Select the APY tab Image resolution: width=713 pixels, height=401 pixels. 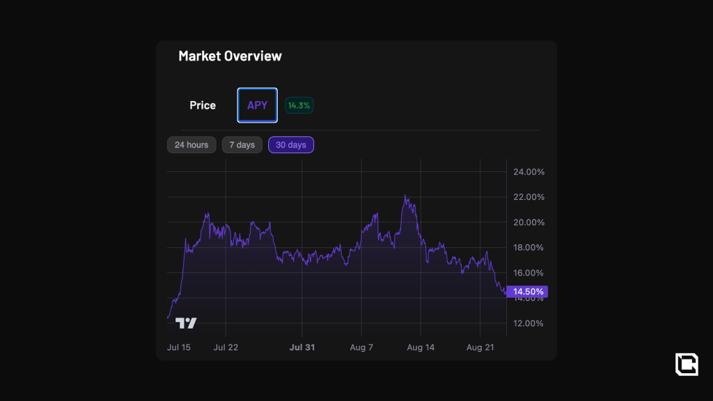(258, 105)
